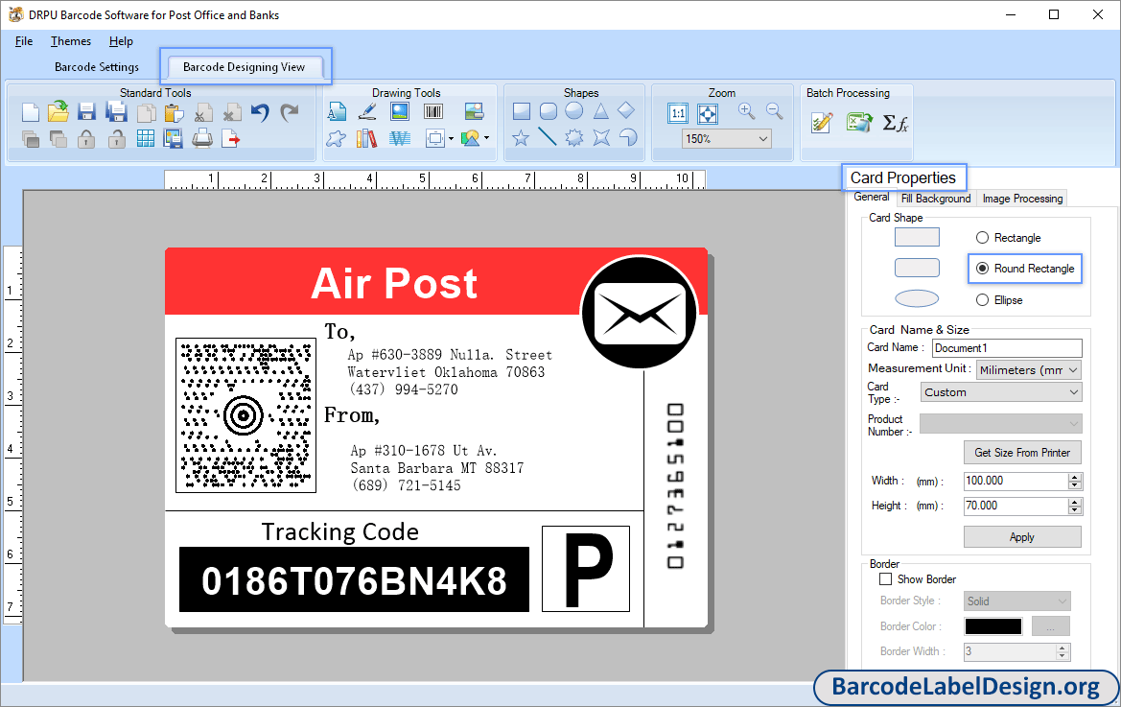
Task: Open batch processing edit list icon
Action: [822, 123]
